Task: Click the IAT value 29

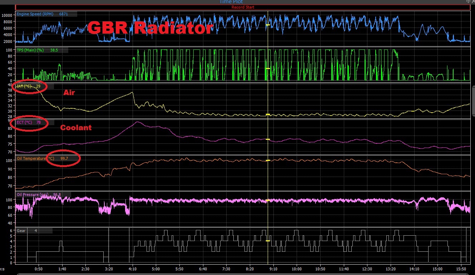Action: pos(38,86)
